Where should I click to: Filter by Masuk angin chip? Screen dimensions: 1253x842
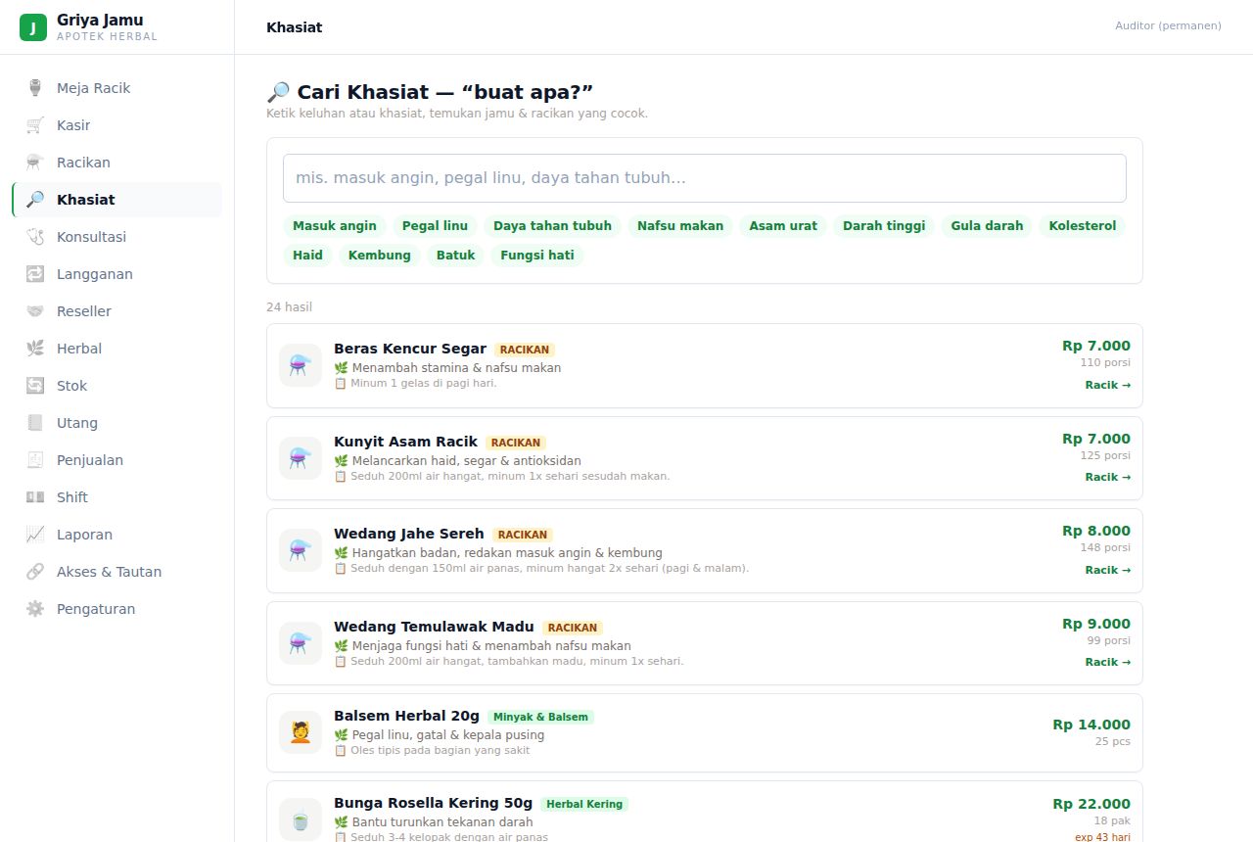(x=335, y=226)
